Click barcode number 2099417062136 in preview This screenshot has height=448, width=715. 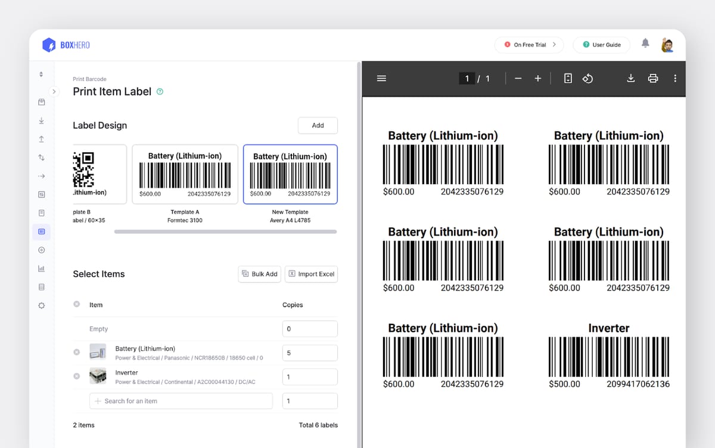click(638, 384)
